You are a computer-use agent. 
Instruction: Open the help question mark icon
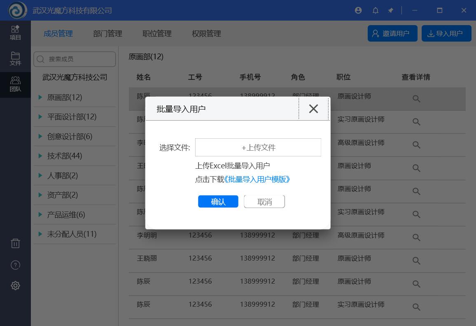point(15,265)
